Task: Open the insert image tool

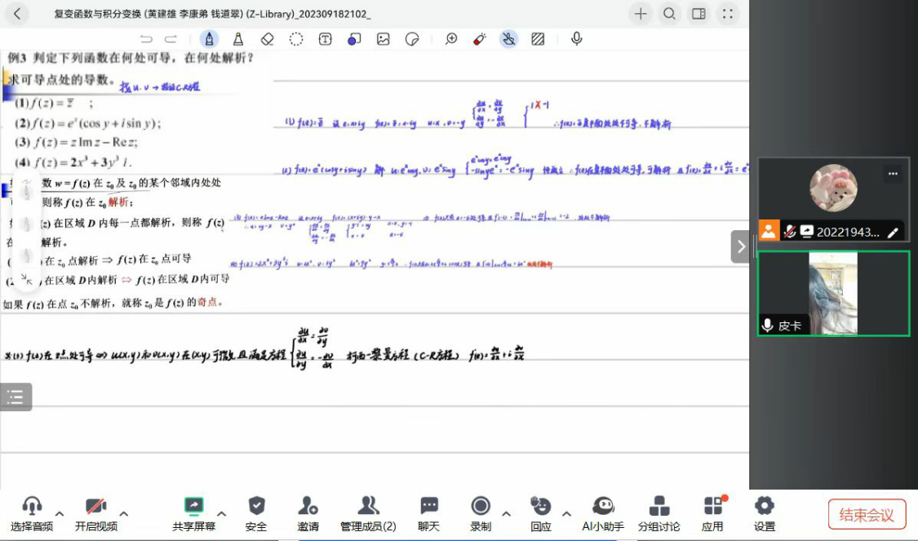Action: pos(383,38)
